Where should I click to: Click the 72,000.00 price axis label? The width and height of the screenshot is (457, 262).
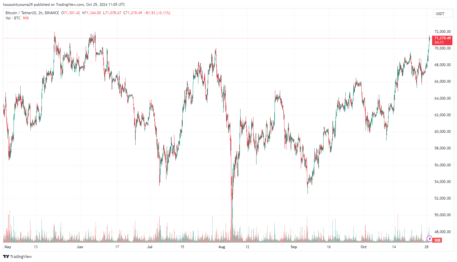click(x=443, y=32)
